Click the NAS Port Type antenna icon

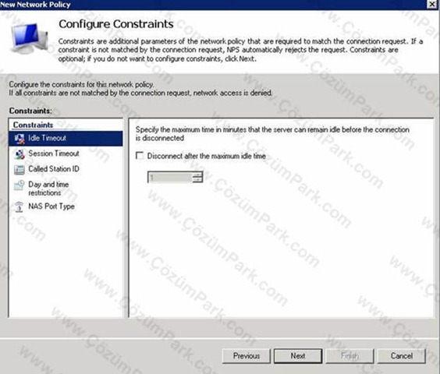(x=19, y=207)
